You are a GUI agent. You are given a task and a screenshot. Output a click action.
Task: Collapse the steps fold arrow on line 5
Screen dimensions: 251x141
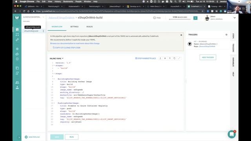tap(54, 74)
